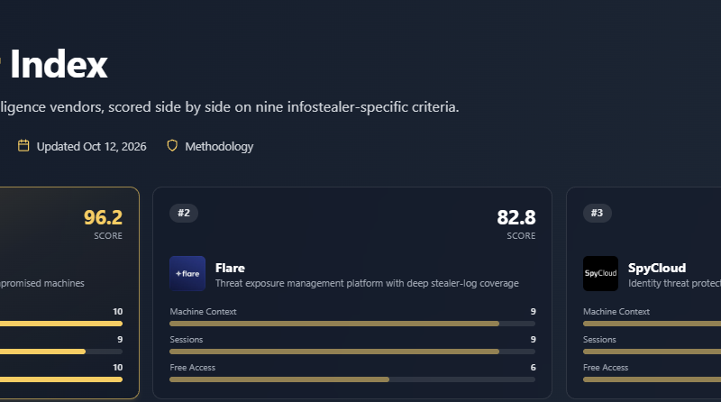This screenshot has height=402, width=721.
Task: Click the Free Access value 6 in Flare card
Action: click(x=533, y=368)
